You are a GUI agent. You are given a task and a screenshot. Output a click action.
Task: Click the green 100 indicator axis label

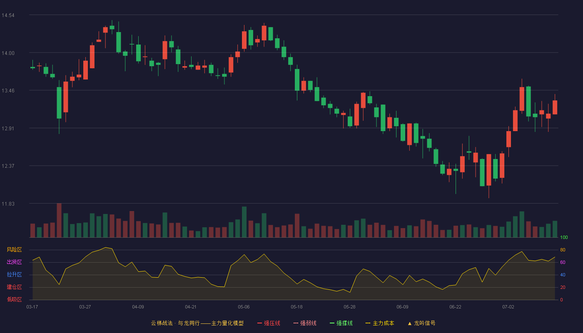pyautogui.click(x=564, y=238)
